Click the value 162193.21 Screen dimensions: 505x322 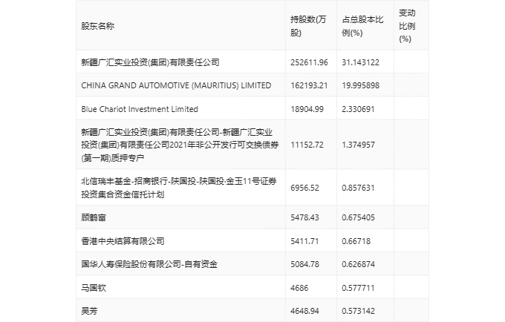pyautogui.click(x=309, y=85)
